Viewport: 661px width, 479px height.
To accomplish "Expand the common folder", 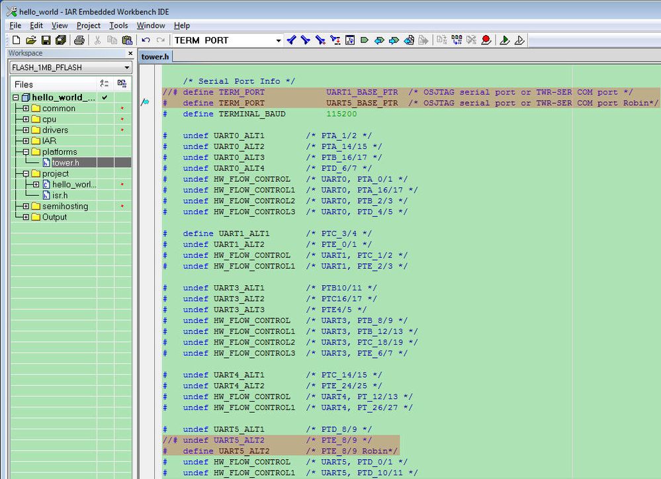I will click(26, 109).
